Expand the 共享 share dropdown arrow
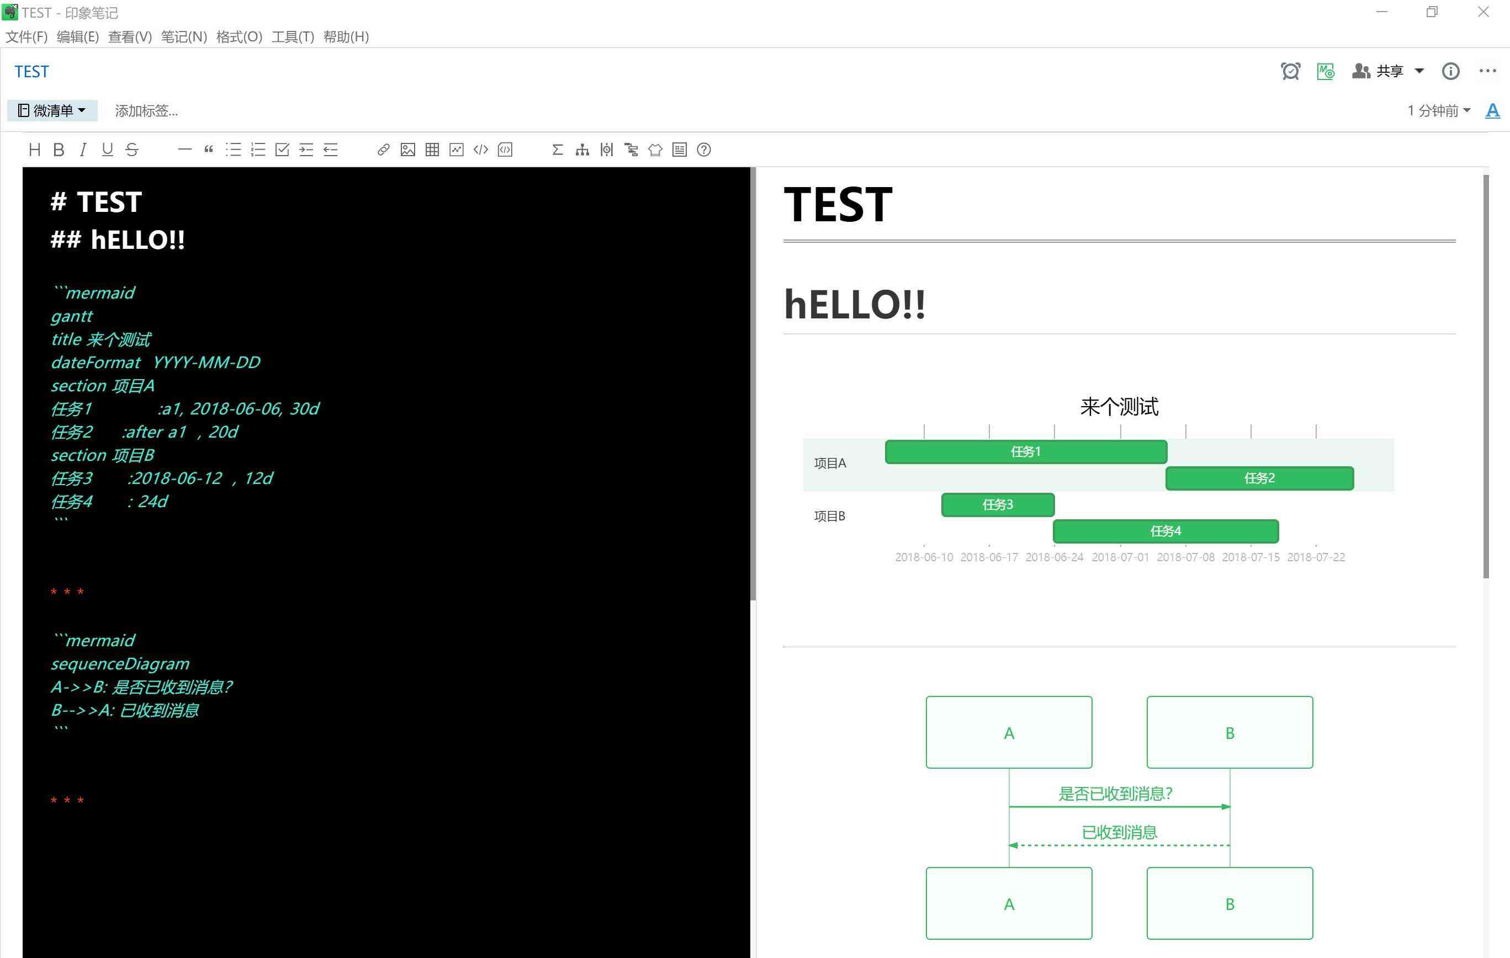The image size is (1510, 958). (x=1419, y=71)
